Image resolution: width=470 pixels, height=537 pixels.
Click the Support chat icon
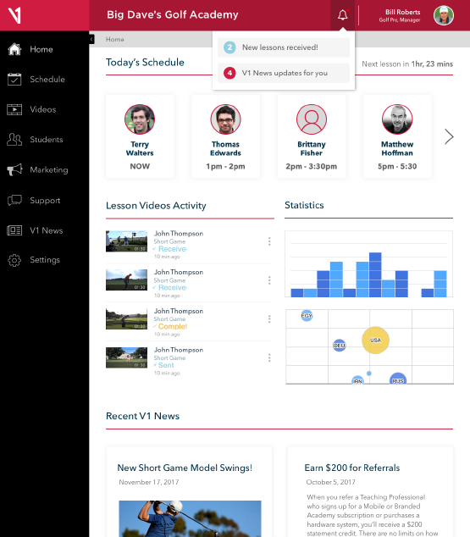pyautogui.click(x=14, y=200)
